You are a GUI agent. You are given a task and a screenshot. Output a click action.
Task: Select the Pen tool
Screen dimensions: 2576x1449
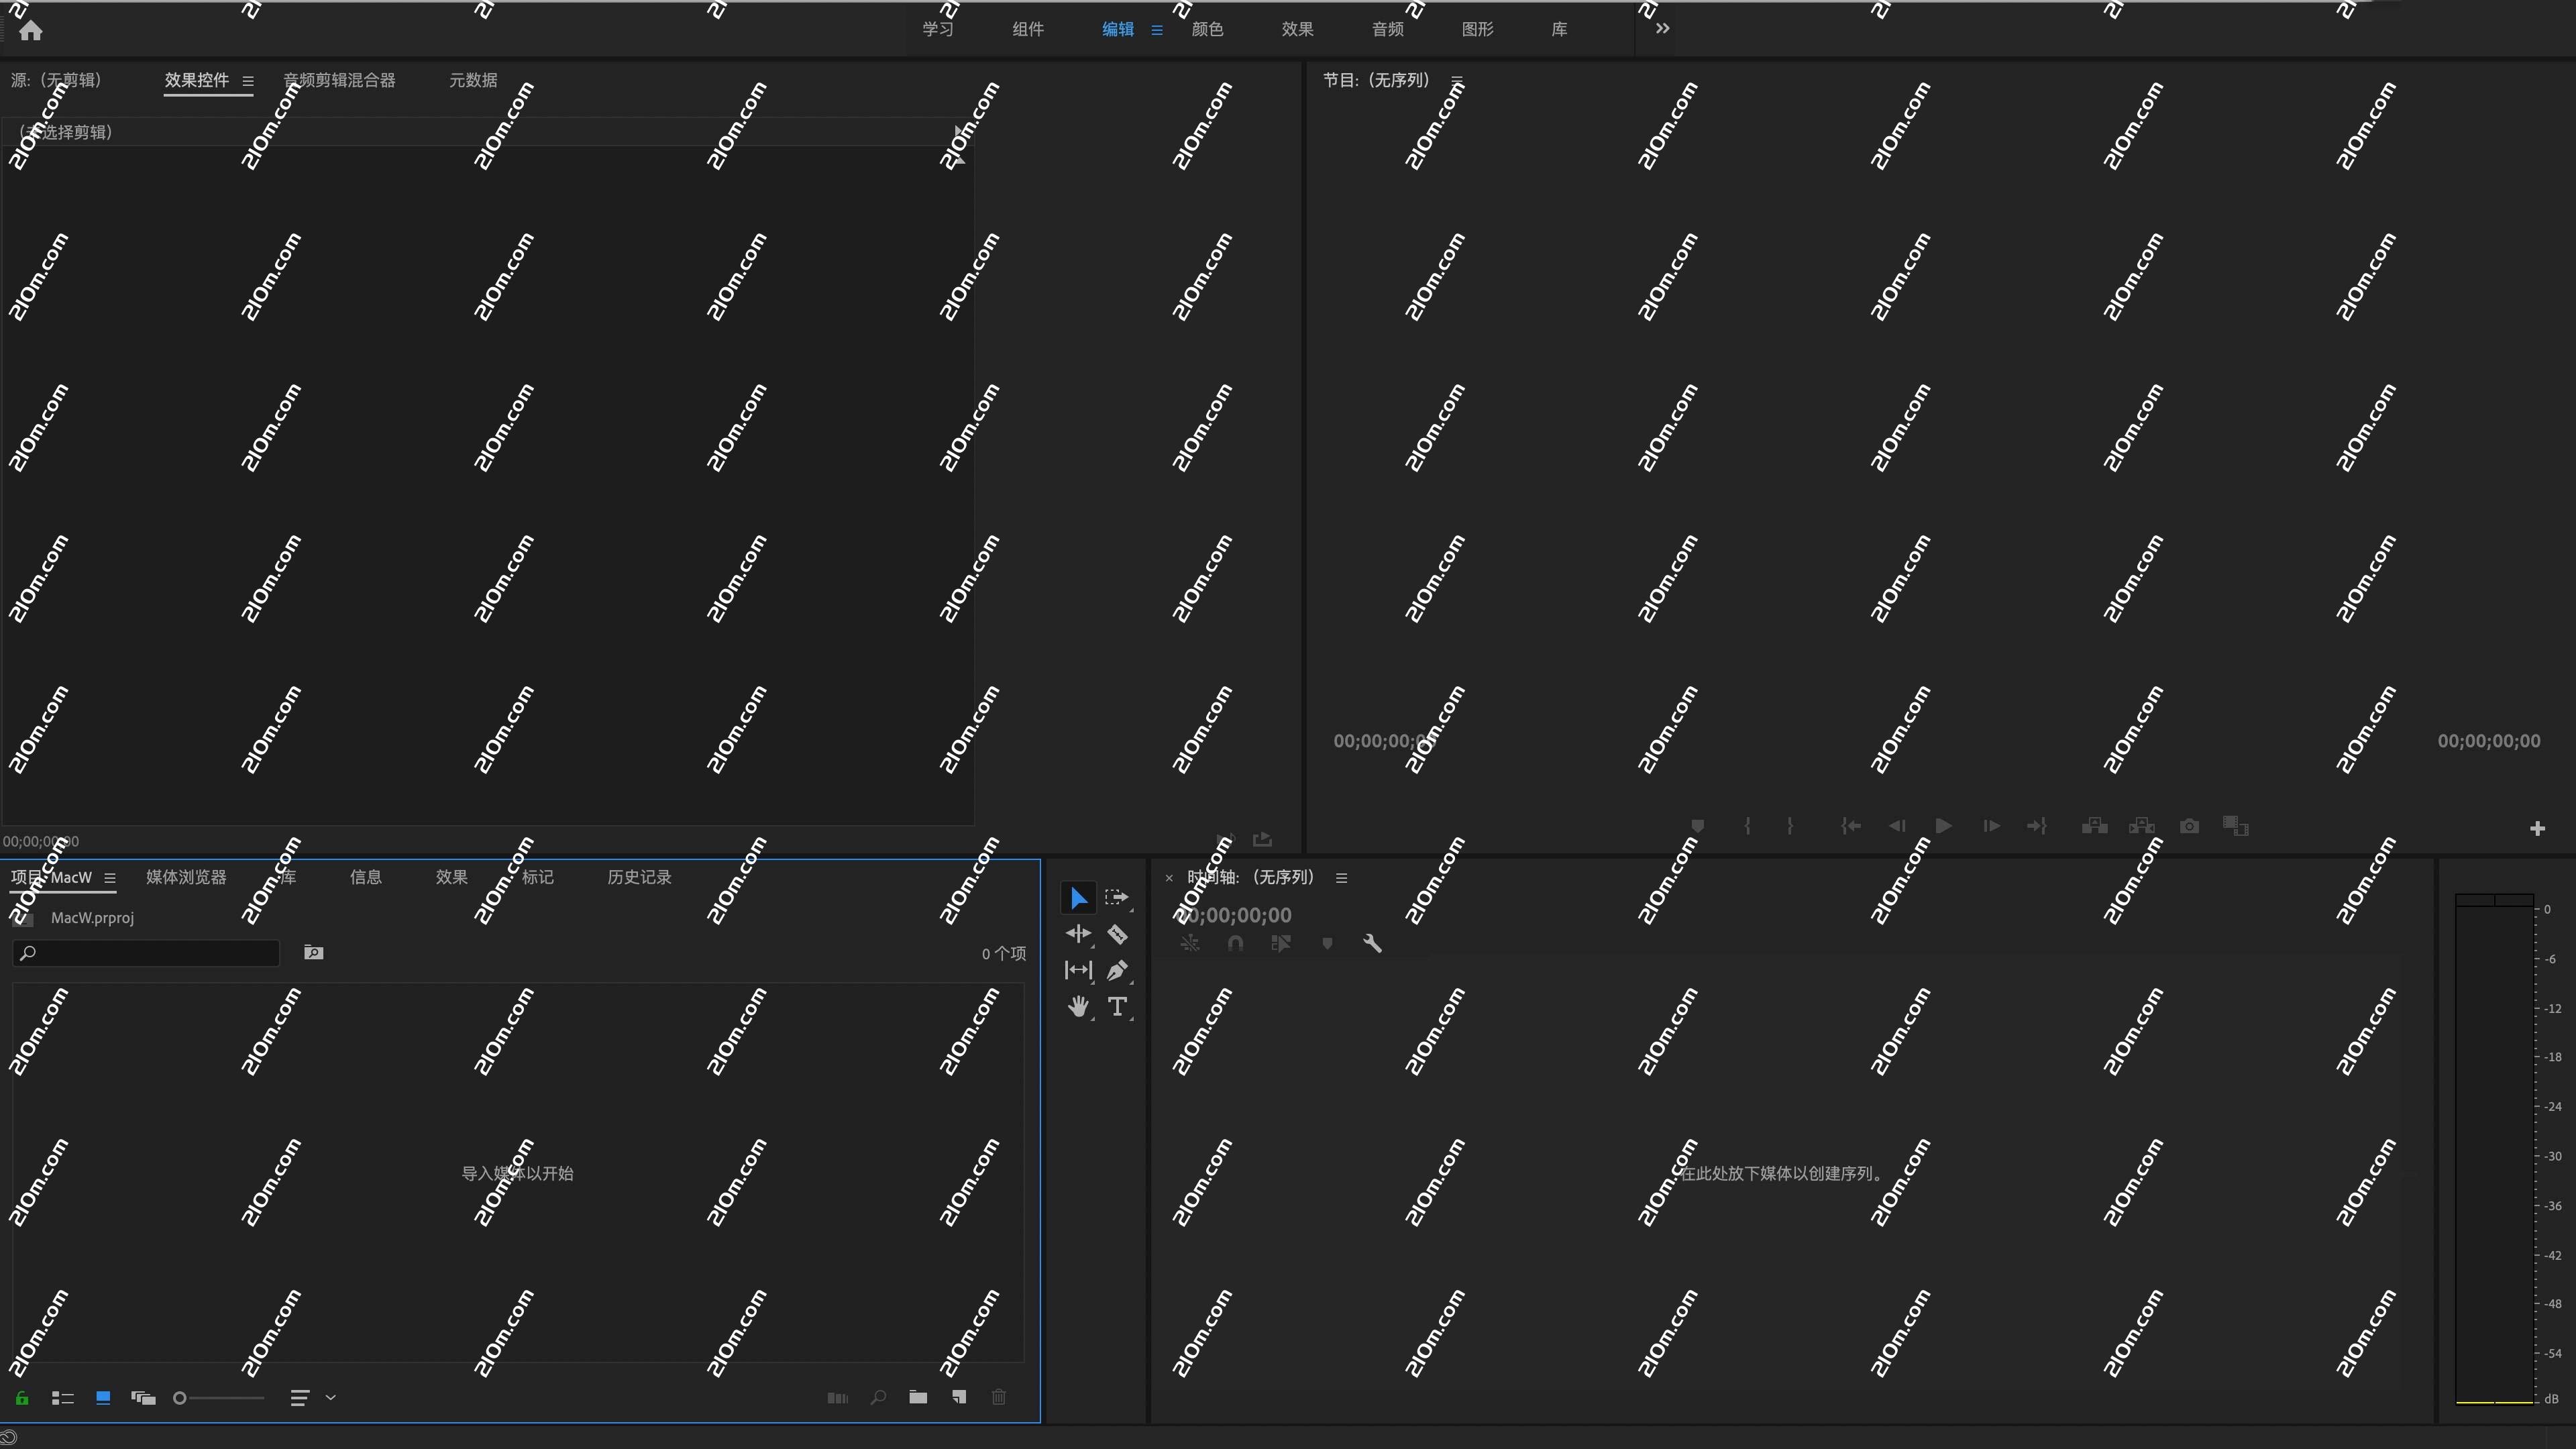1117,970
